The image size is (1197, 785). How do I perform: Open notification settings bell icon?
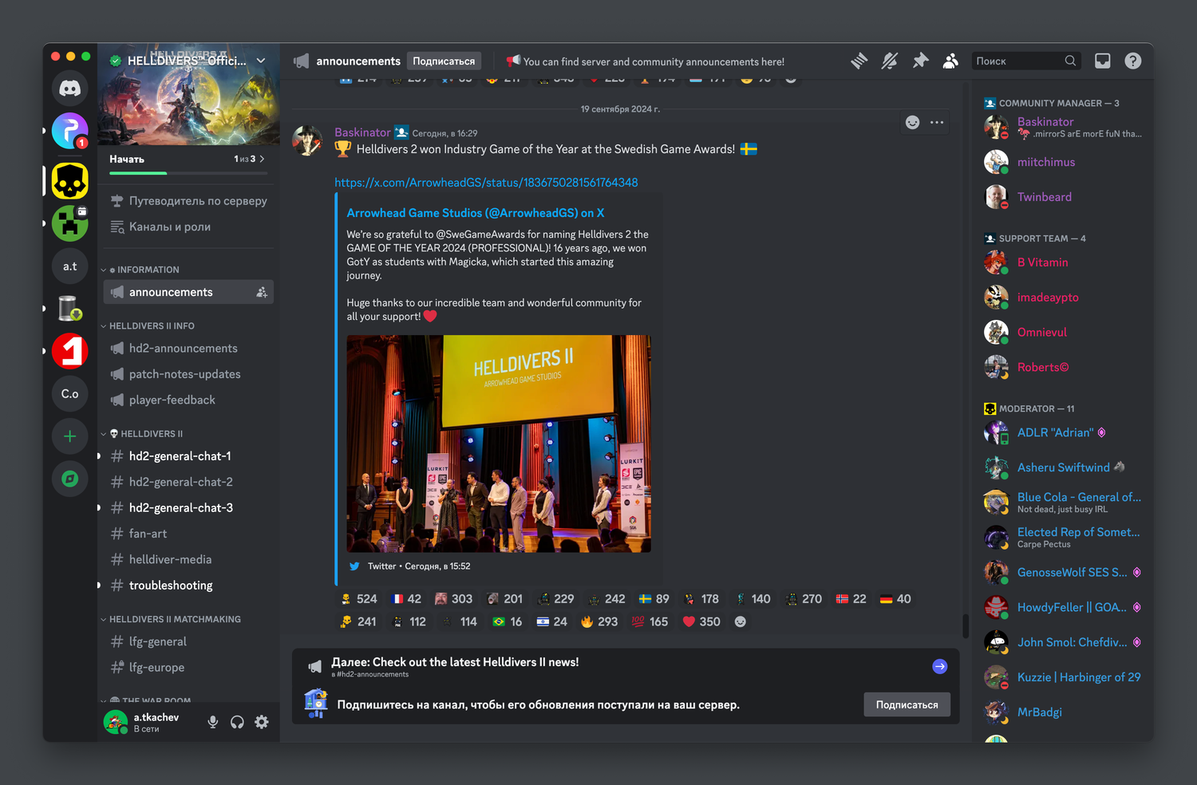tap(890, 61)
